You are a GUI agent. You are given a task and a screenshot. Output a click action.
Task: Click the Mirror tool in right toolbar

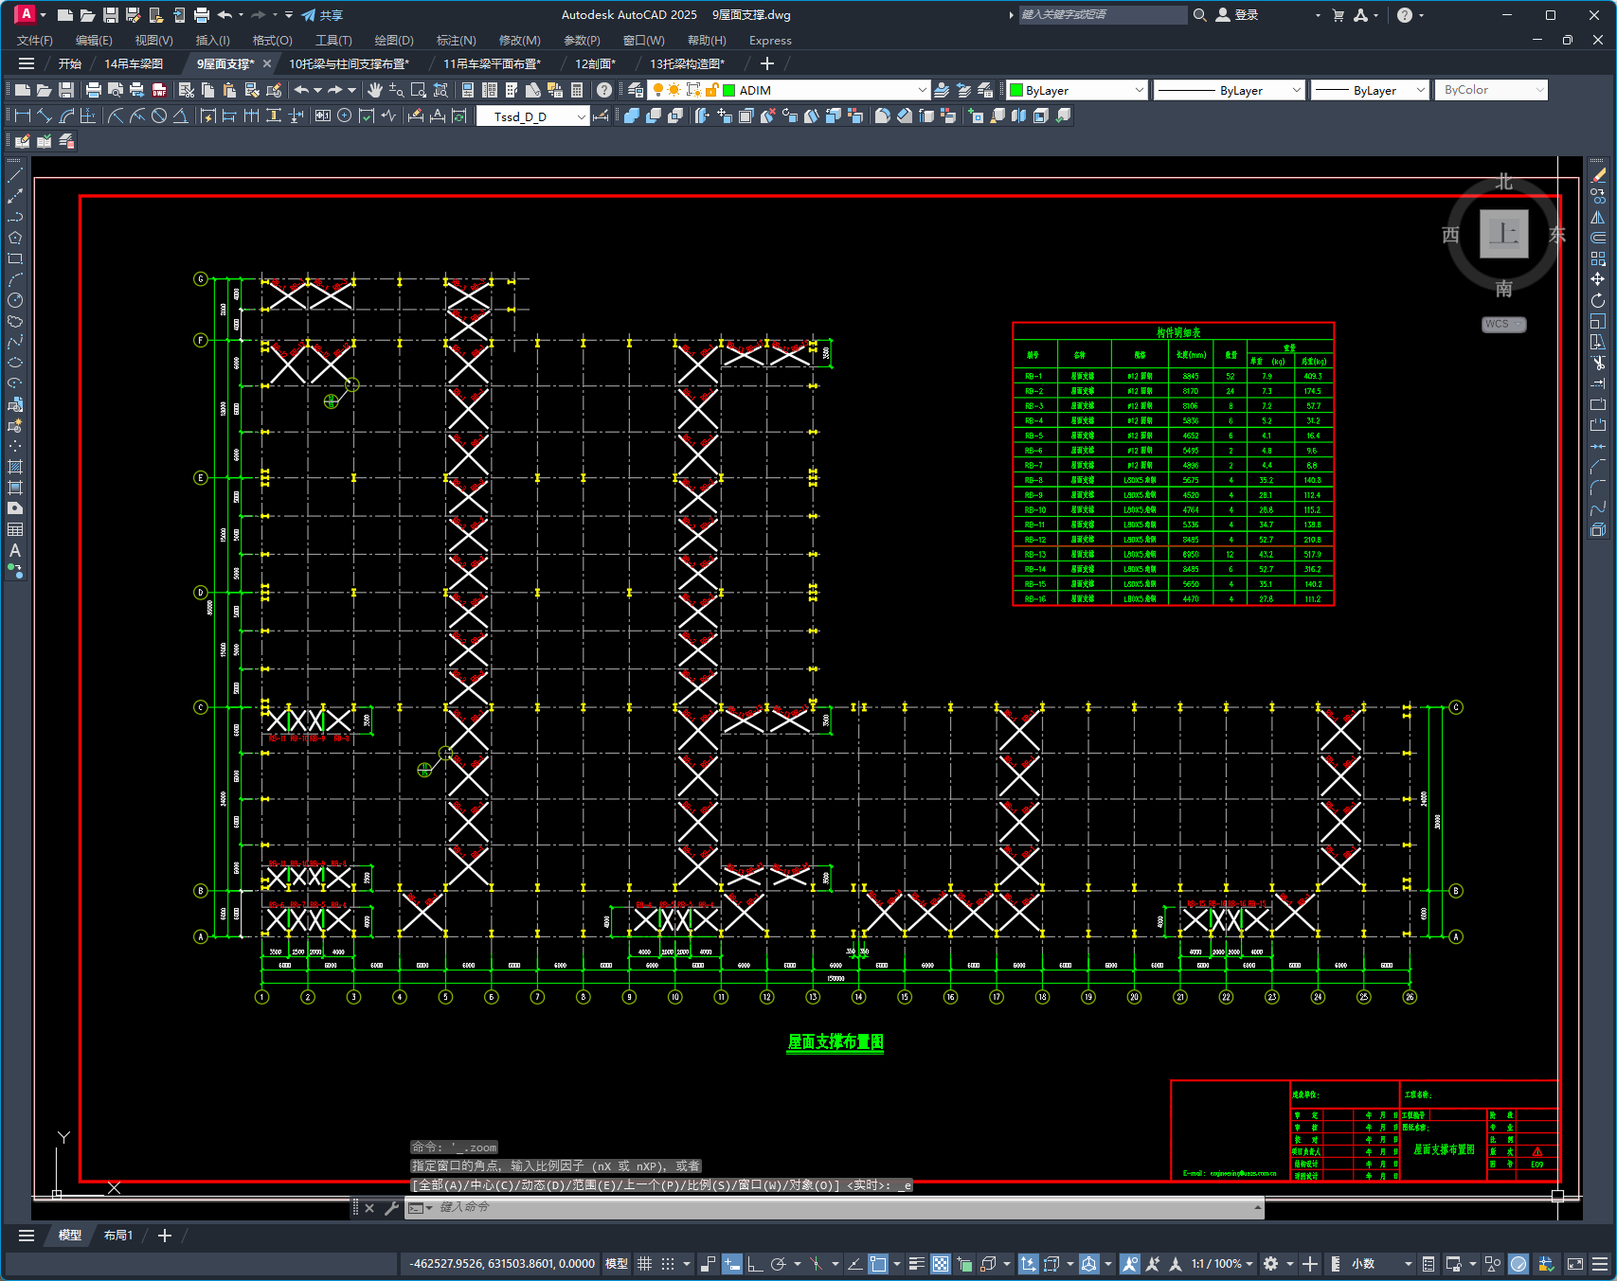tap(1598, 217)
